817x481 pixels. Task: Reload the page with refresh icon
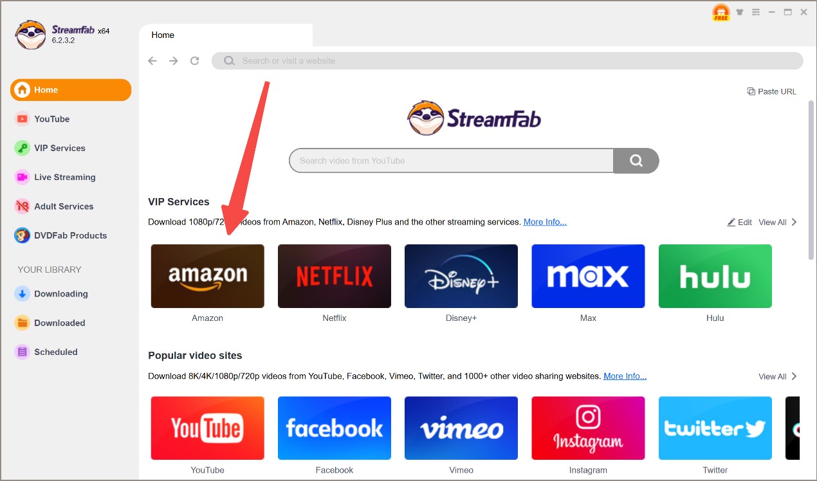pos(195,60)
